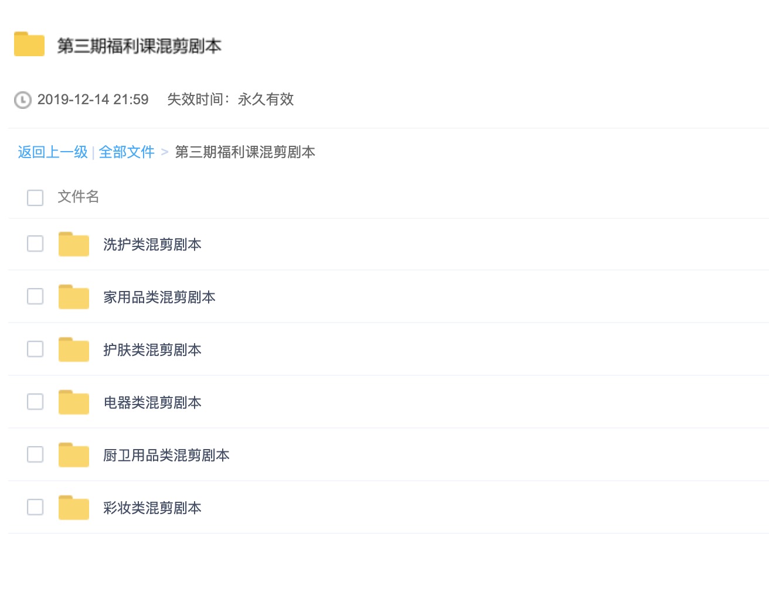This screenshot has width=769, height=596.
Task: Click the folder icon for 护肤类混剪剧本
Action: click(73, 350)
